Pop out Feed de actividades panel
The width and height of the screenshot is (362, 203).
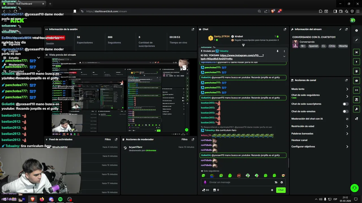(116, 140)
